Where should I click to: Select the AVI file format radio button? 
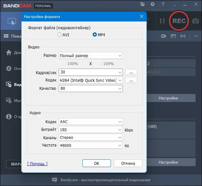point(59,35)
